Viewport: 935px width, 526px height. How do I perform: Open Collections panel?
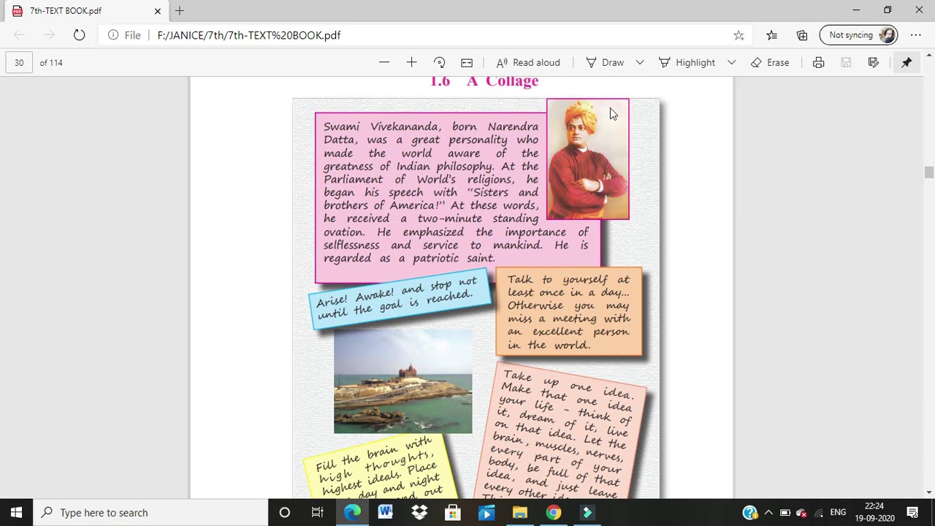pos(802,35)
